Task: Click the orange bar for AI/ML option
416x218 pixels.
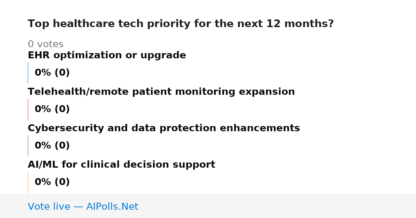Action: pyautogui.click(x=28, y=182)
